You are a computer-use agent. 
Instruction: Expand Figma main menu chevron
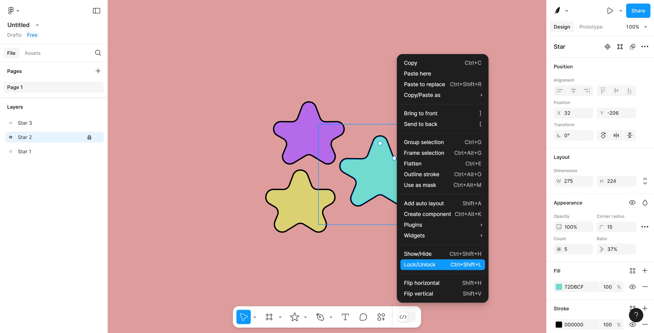click(x=18, y=11)
